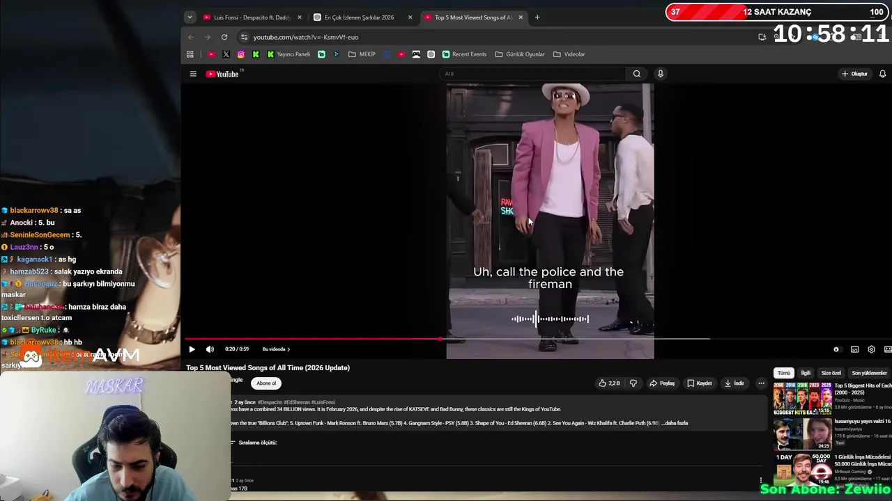The image size is (892, 501).
Task: Open more actions three-dot menu
Action: [x=761, y=383]
